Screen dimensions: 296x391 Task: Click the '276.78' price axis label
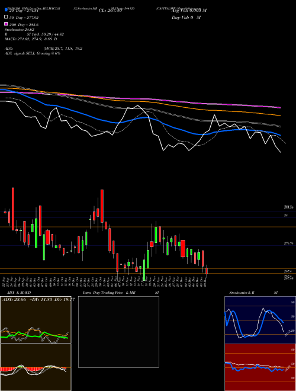point(288,243)
